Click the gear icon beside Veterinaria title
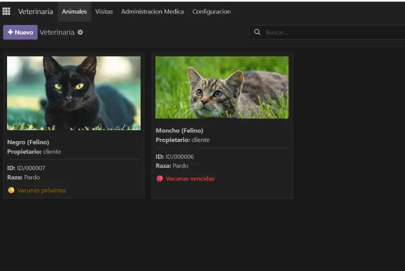This screenshot has height=271, width=405. tap(80, 33)
